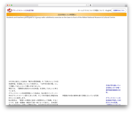Click the Students and teachers calisthenics caption
This screenshot has height=113, width=133.
[61, 17]
